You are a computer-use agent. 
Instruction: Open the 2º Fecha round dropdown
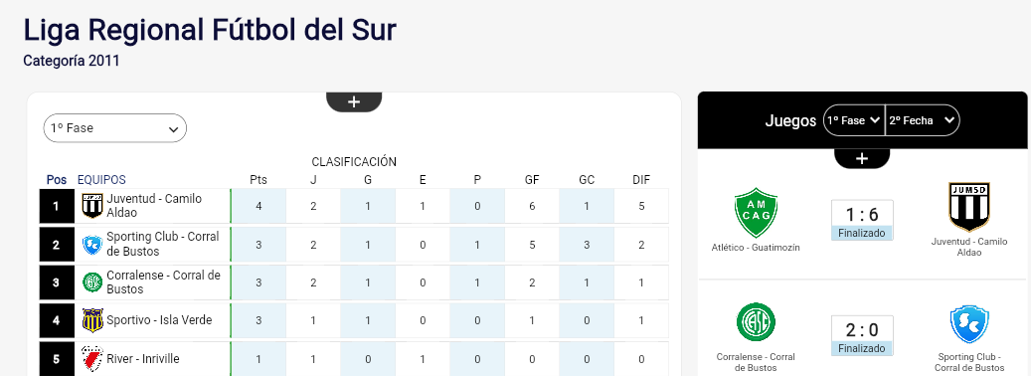922,120
